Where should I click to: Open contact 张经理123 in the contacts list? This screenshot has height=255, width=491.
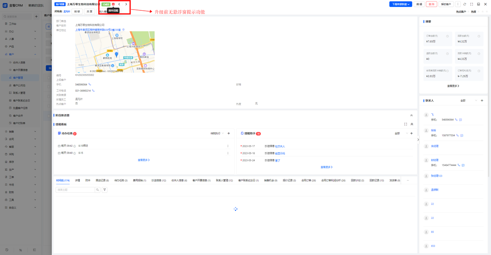click(437, 176)
